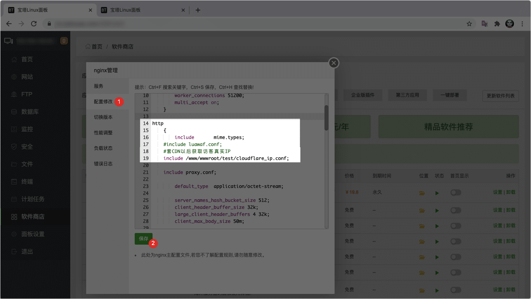Go back using browser back arrow

click(x=9, y=24)
